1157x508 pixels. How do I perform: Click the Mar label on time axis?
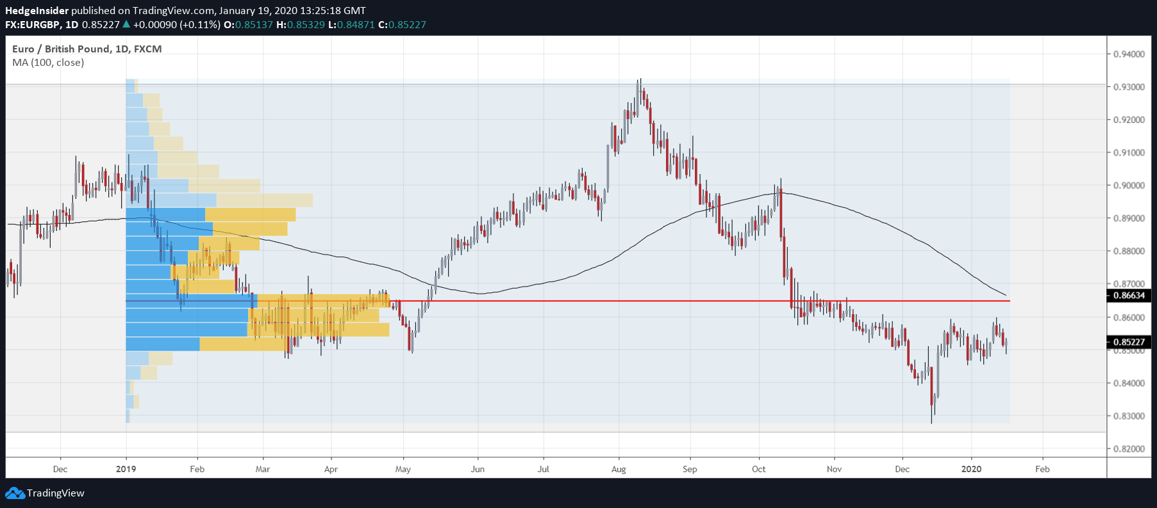point(263,469)
